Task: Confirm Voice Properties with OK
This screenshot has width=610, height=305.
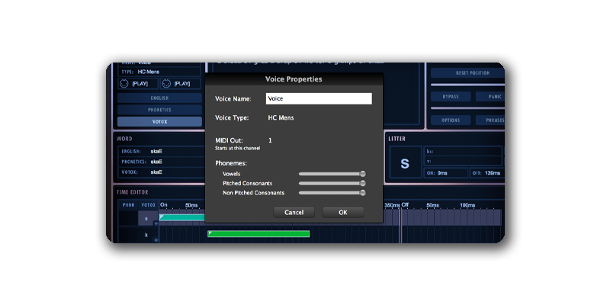Action: [x=342, y=212]
